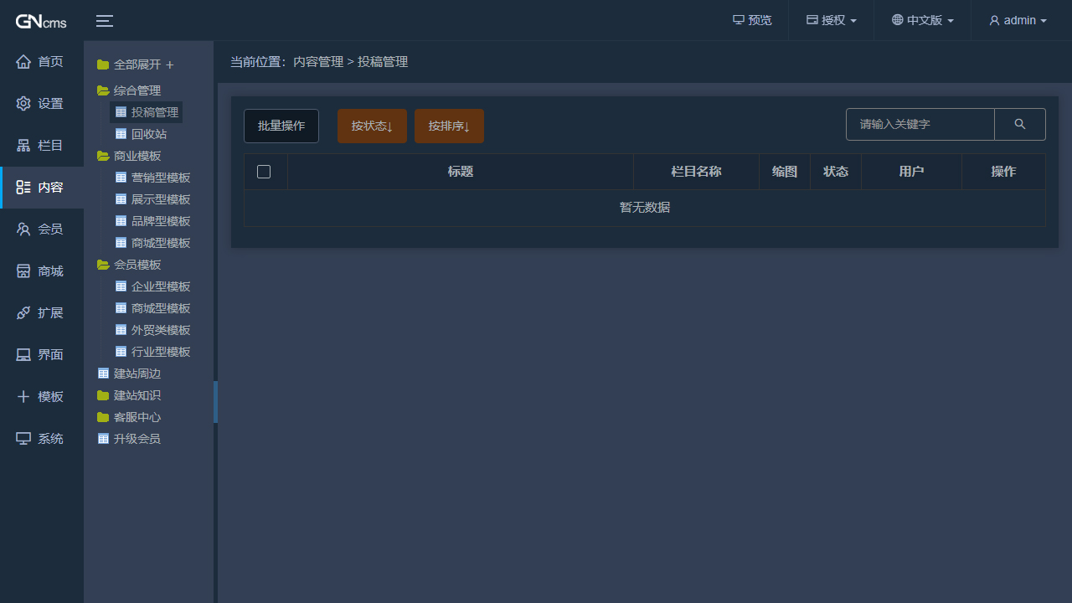Toggle 按状态 sort button
This screenshot has height=603, width=1072.
(x=372, y=125)
